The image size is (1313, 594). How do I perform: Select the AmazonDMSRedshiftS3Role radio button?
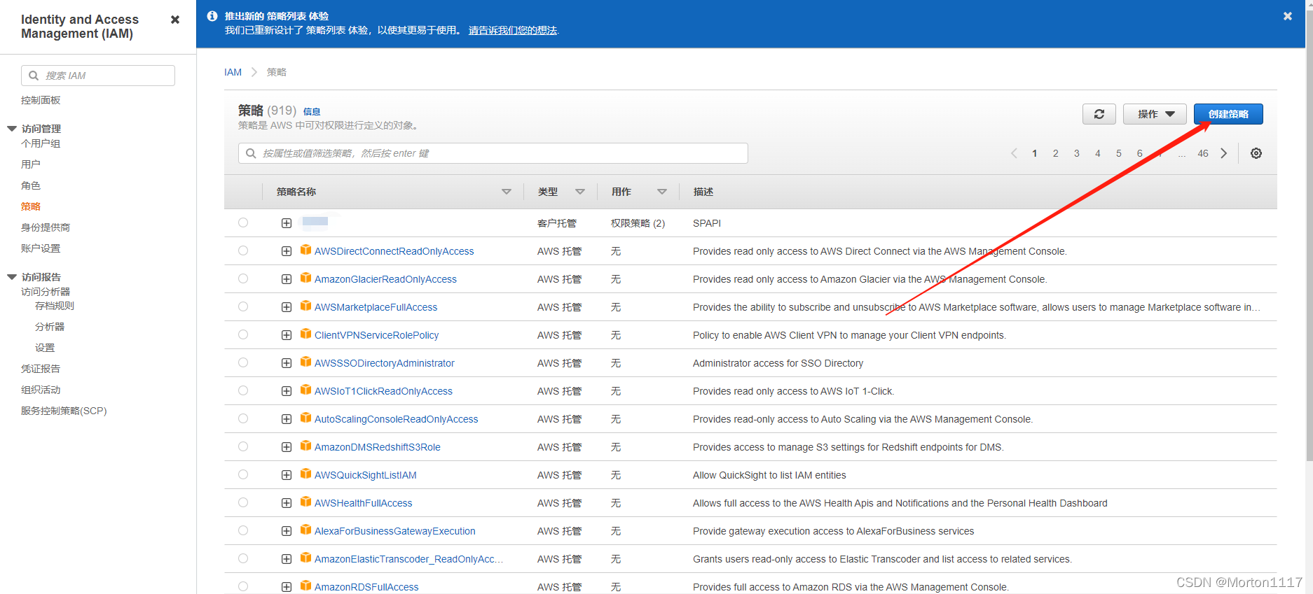pyautogui.click(x=243, y=446)
